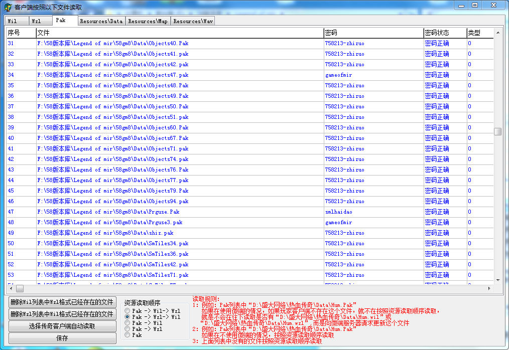Screen dimensions: 509x350
Task: Select the Objects40.Pak file row
Action: [250, 44]
